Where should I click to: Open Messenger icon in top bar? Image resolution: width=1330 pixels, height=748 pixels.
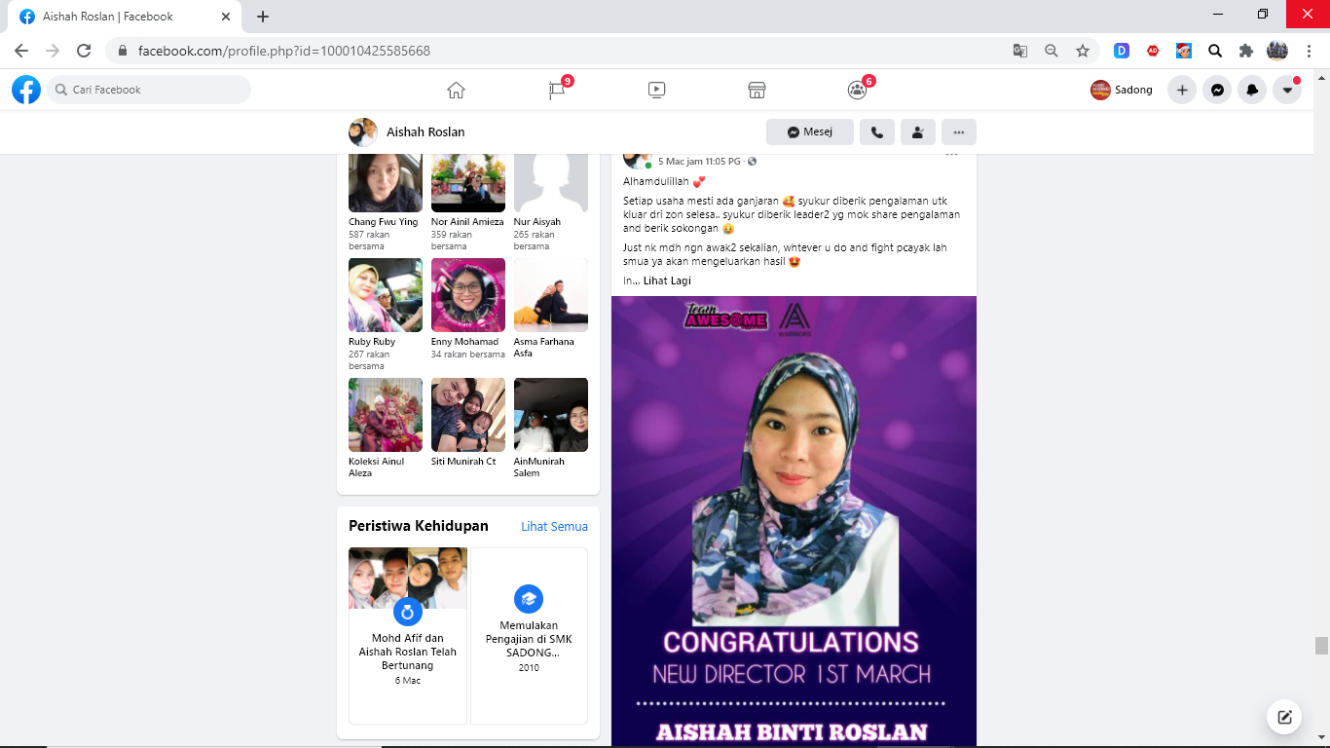pos(1217,90)
